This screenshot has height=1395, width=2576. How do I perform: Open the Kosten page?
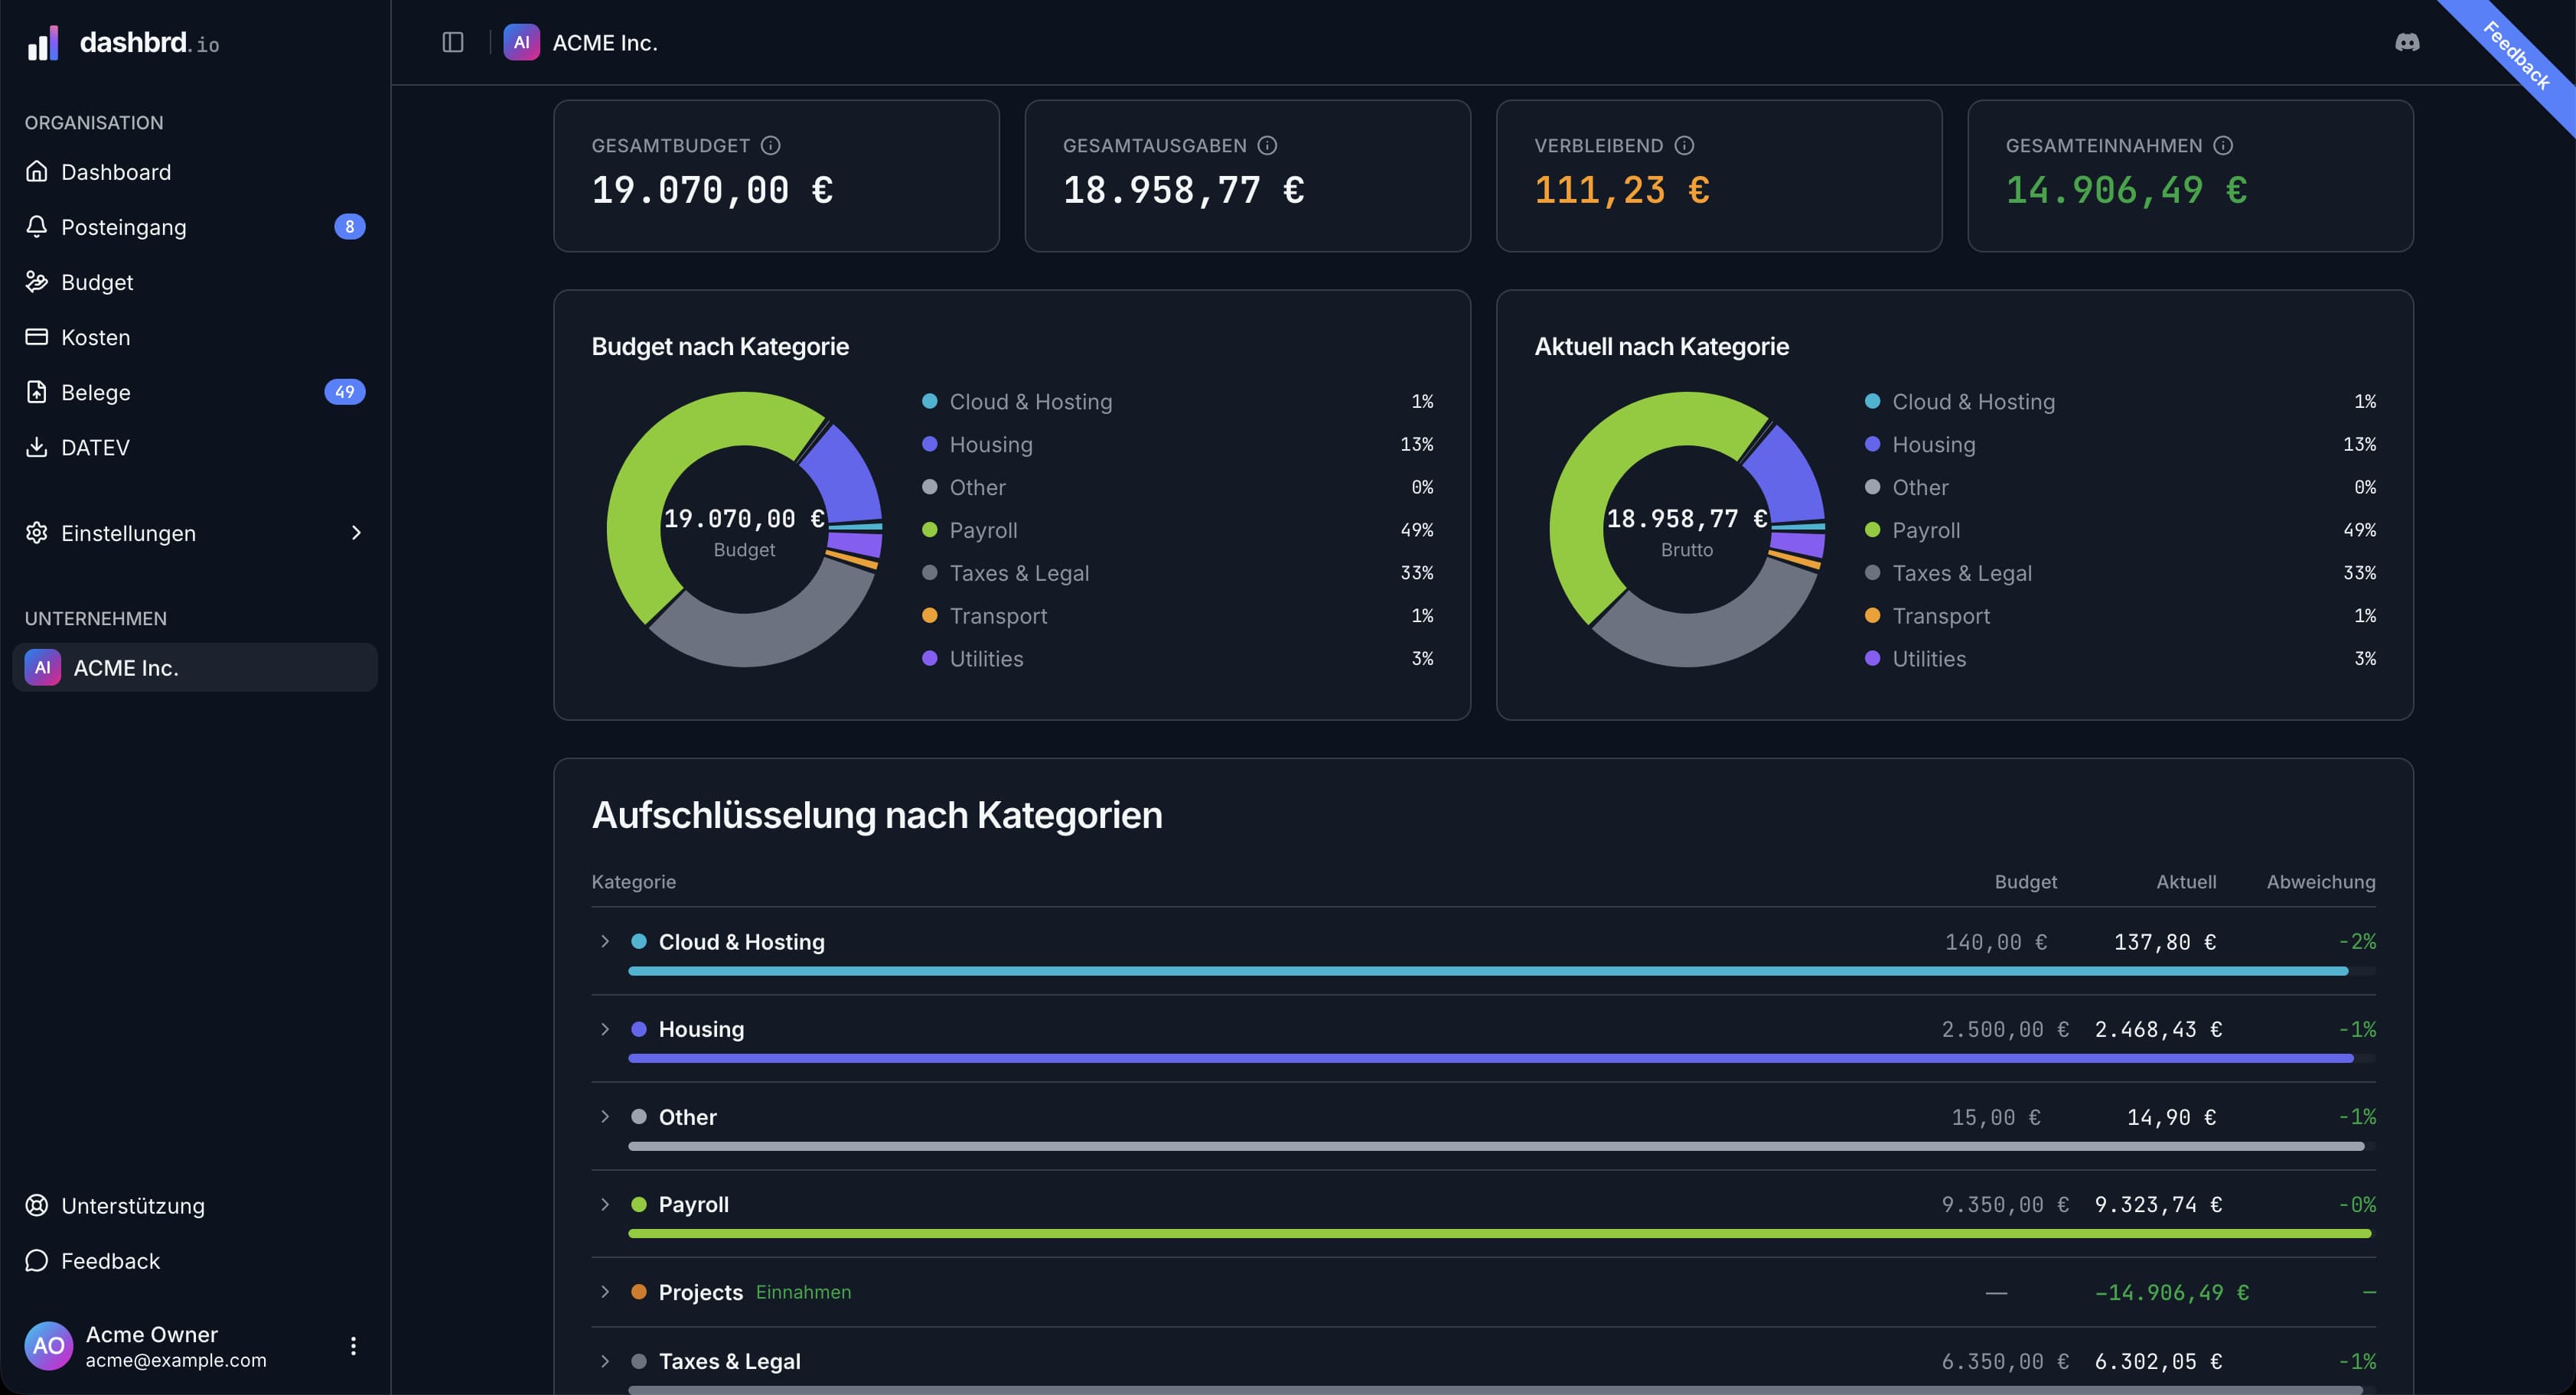click(195, 337)
